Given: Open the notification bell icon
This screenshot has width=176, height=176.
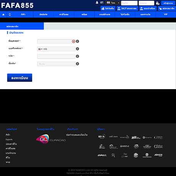Looking at the screenshot, I should (97, 3).
